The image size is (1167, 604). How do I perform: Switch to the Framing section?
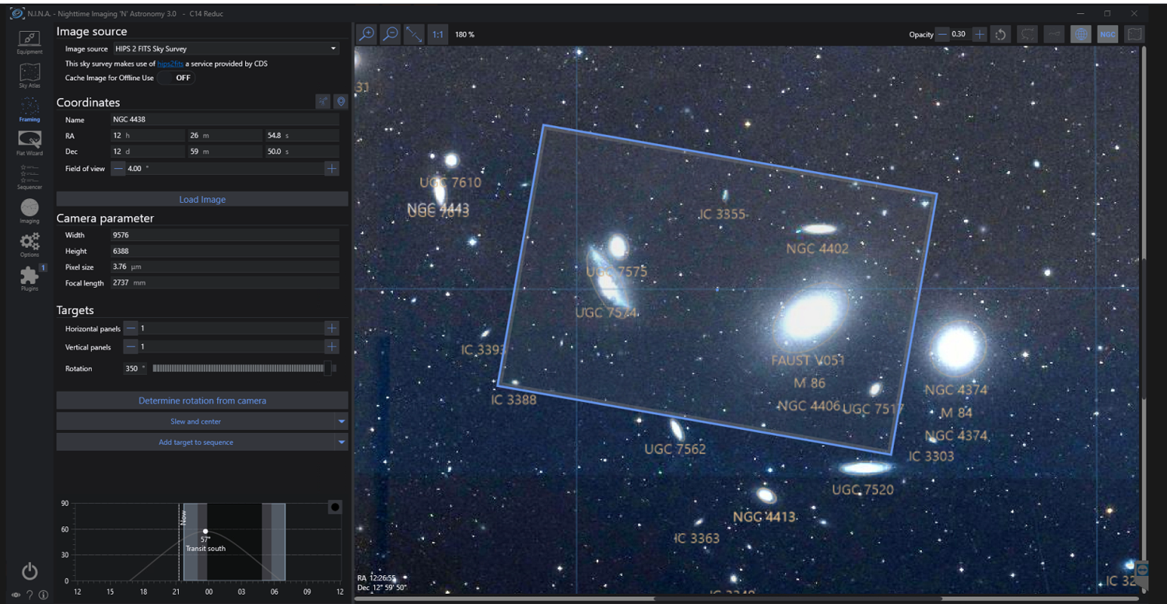(x=30, y=110)
